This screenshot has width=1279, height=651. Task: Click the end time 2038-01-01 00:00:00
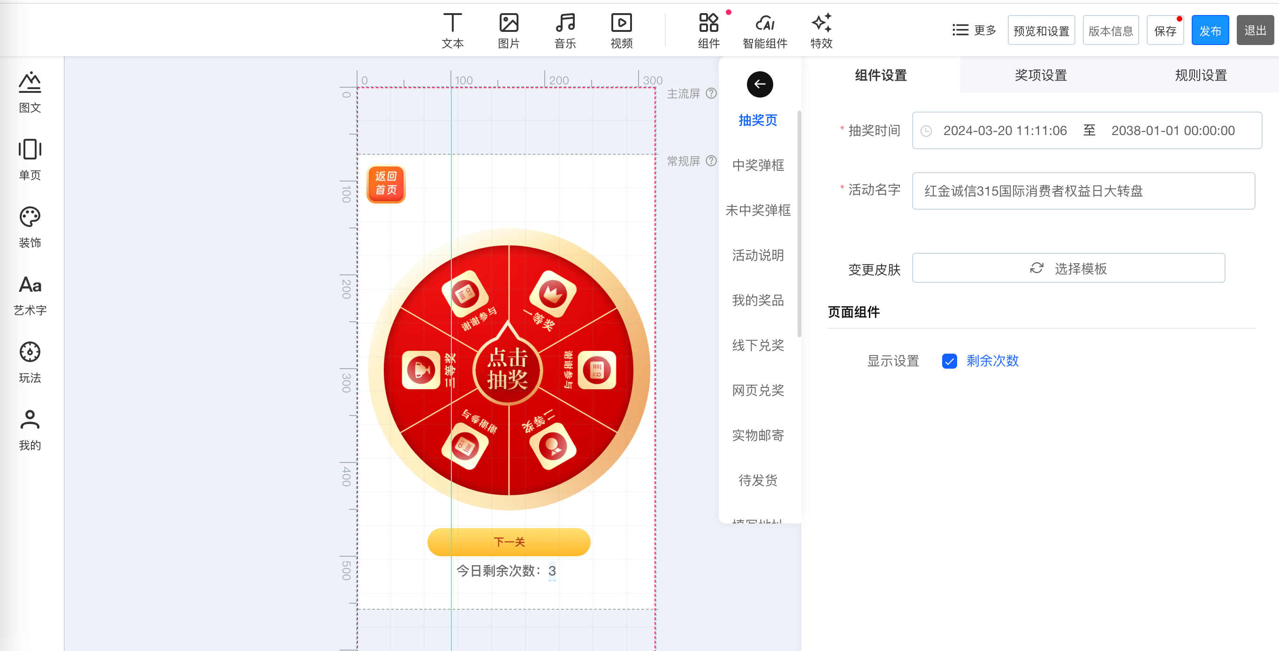[1173, 131]
